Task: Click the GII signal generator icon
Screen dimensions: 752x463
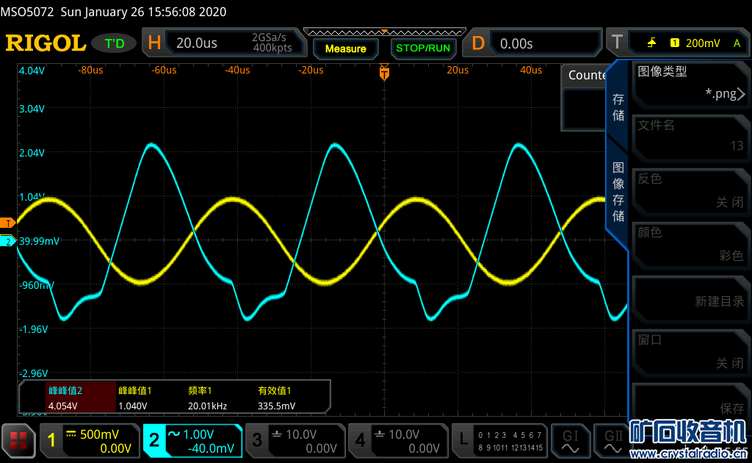Action: (x=610, y=440)
